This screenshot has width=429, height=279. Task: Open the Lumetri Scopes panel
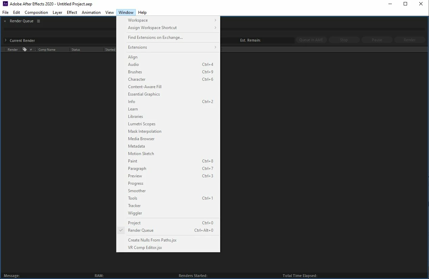(x=168, y=124)
